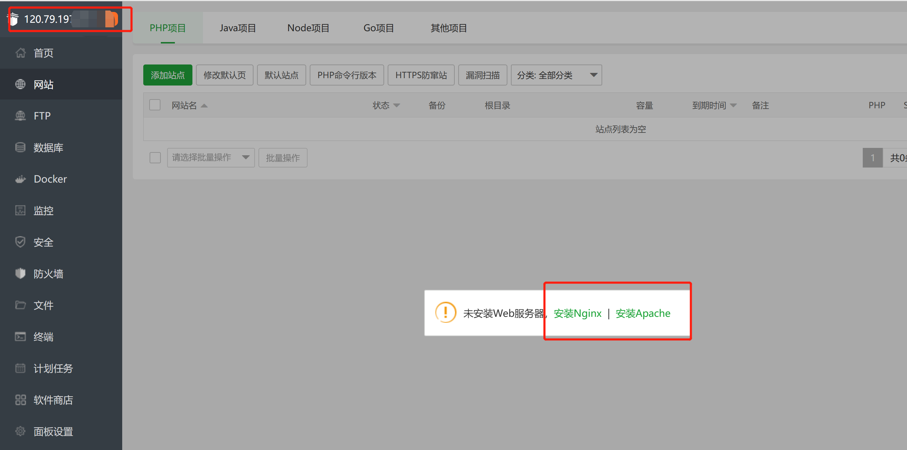
Task: Click page number 1 in pagination
Action: [873, 158]
